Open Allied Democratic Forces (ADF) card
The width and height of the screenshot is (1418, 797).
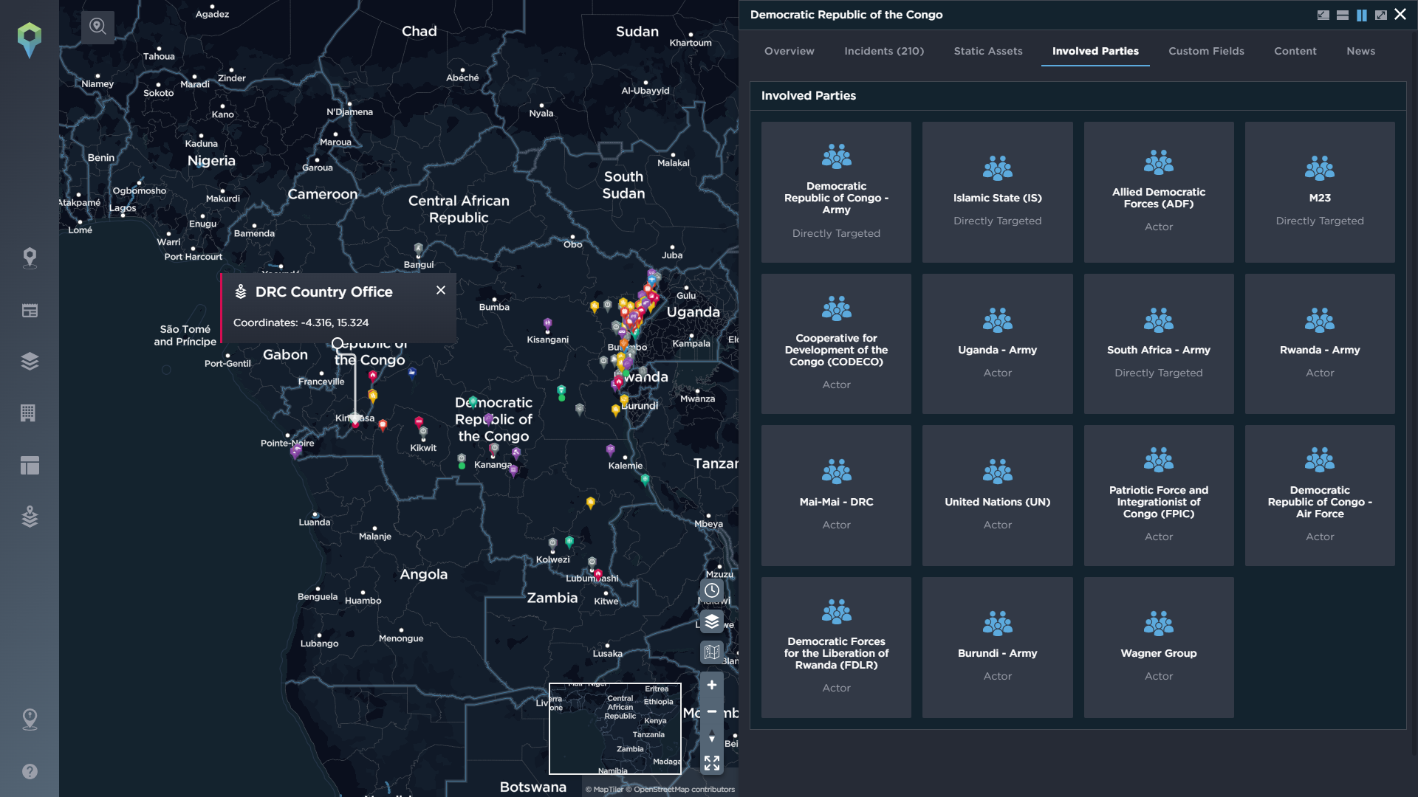pyautogui.click(x=1159, y=192)
